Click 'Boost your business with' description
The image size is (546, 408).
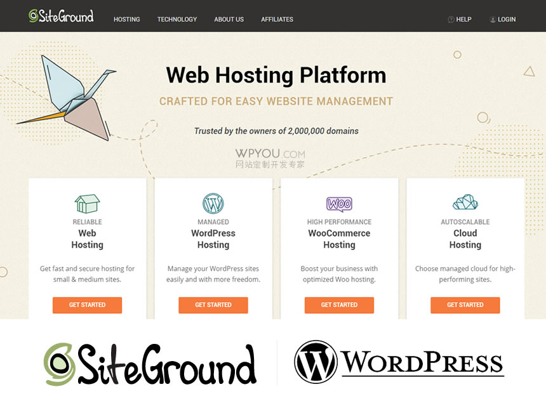click(339, 274)
